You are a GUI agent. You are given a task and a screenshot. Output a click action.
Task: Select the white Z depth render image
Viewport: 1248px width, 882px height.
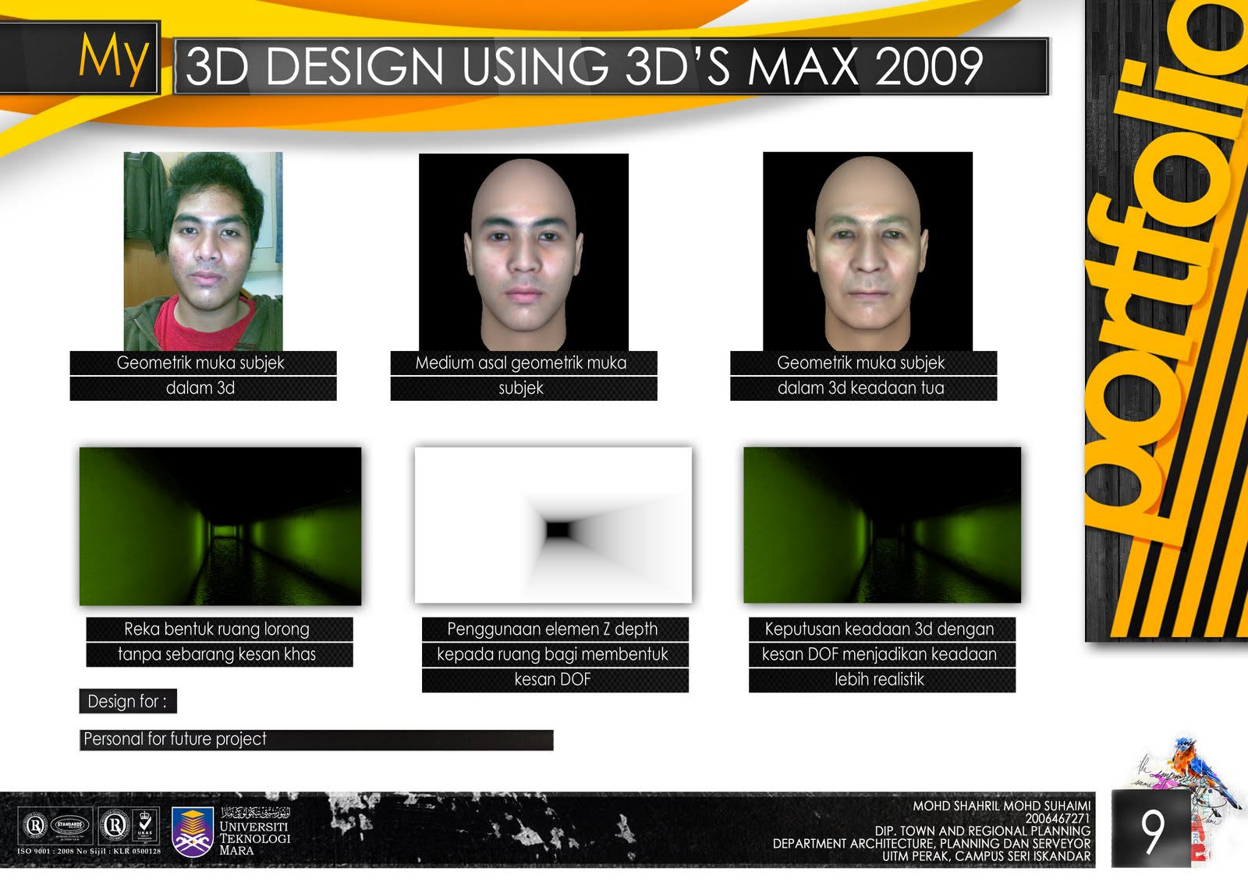(x=553, y=525)
